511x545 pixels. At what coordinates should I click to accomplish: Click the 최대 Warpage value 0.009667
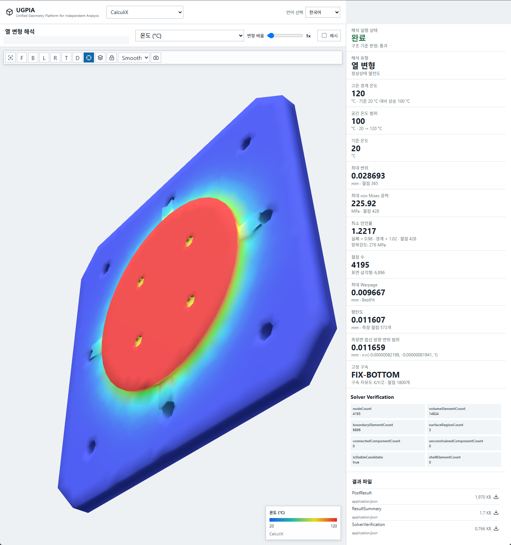click(x=368, y=292)
